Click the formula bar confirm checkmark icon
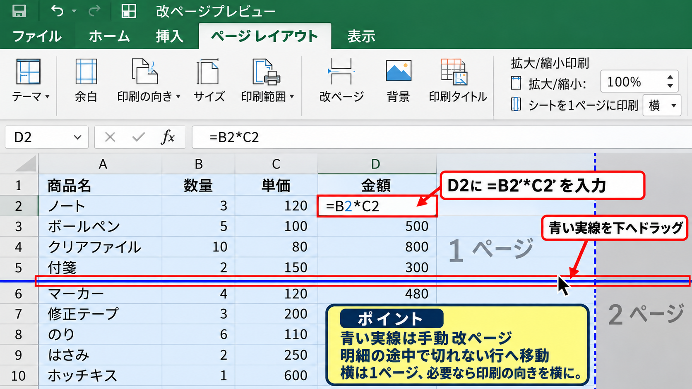This screenshot has height=389, width=692. point(139,137)
